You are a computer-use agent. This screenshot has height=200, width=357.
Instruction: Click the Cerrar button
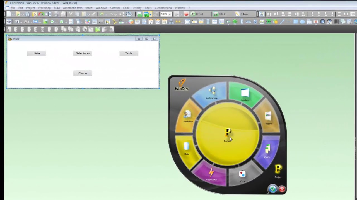pos(83,73)
